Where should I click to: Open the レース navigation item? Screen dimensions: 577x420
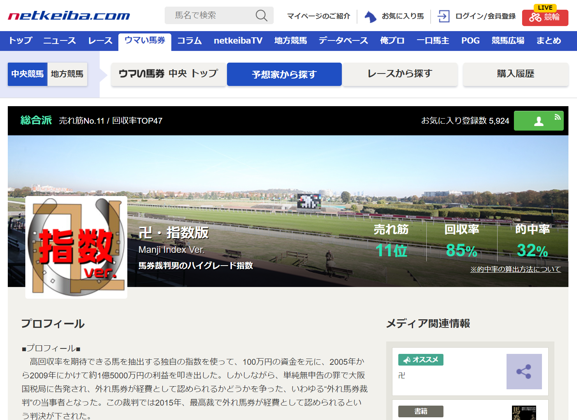click(100, 40)
